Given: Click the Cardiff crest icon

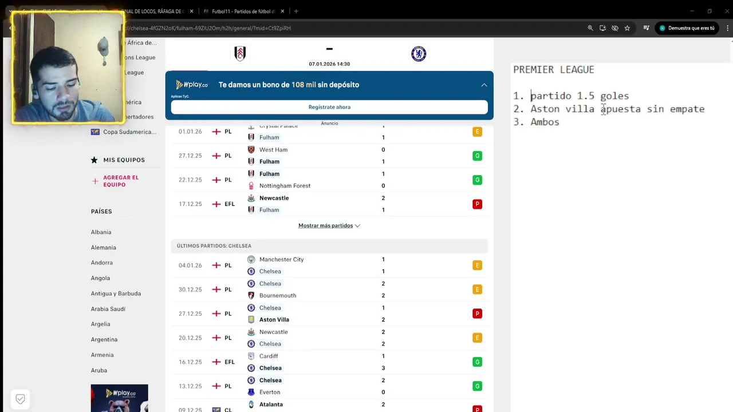Looking at the screenshot, I should click(251, 356).
